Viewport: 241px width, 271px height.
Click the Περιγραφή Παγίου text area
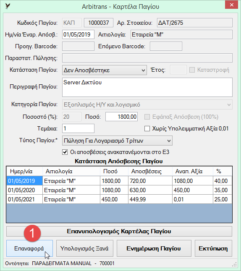147,87
